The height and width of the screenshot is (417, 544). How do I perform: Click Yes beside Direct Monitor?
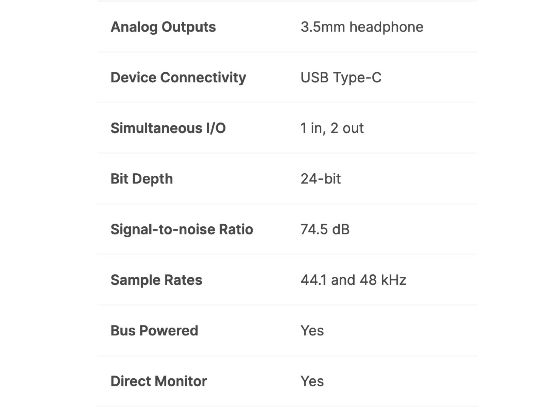click(x=312, y=382)
